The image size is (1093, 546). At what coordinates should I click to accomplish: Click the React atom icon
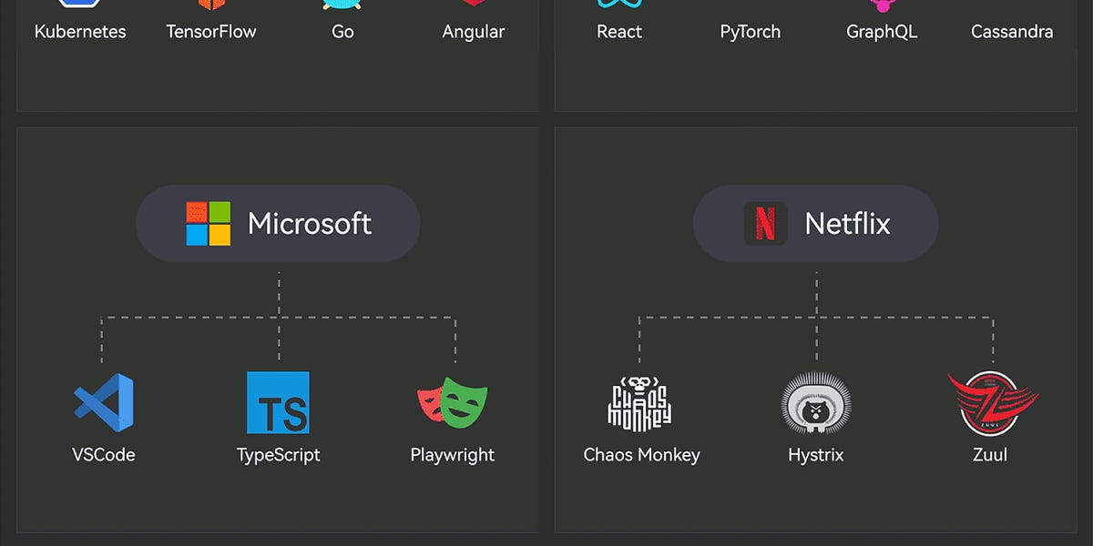coord(619,5)
